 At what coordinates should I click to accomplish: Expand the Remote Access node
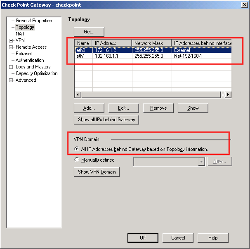tap(11, 47)
